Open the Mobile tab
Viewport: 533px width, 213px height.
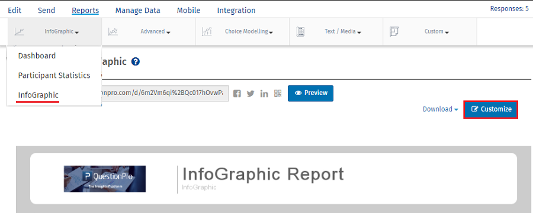(189, 11)
